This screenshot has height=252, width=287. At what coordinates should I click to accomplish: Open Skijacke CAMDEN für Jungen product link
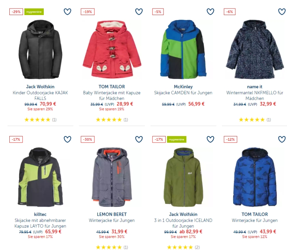pos(183,93)
